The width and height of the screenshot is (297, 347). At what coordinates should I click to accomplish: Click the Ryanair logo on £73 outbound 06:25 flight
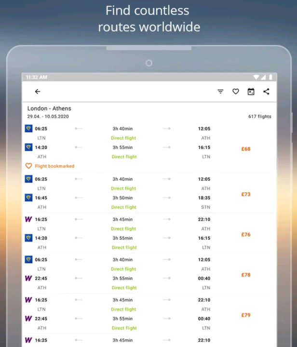(28, 179)
